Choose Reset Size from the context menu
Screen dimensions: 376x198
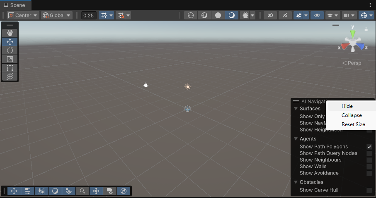(353, 124)
